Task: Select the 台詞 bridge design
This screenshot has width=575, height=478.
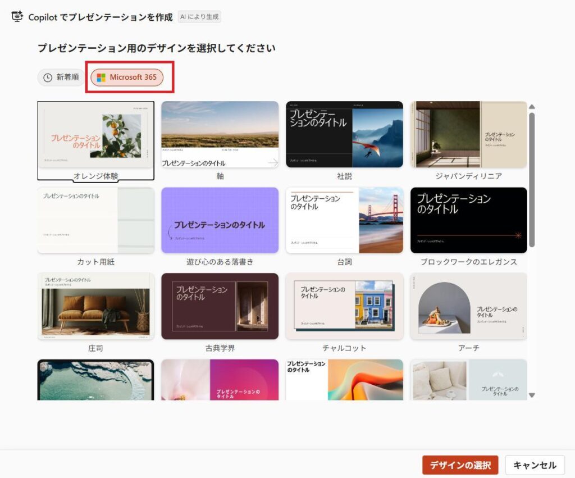Action: pos(344,220)
